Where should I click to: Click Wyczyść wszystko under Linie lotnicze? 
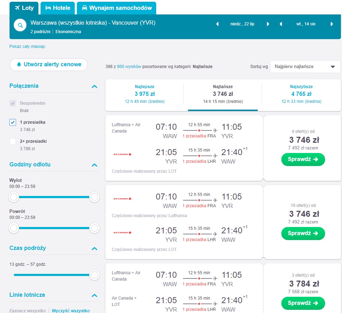click(x=71, y=311)
